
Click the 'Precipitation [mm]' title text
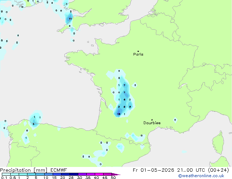click(x=24, y=170)
